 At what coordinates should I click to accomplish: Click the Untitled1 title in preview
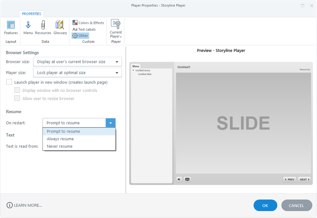click(x=184, y=67)
